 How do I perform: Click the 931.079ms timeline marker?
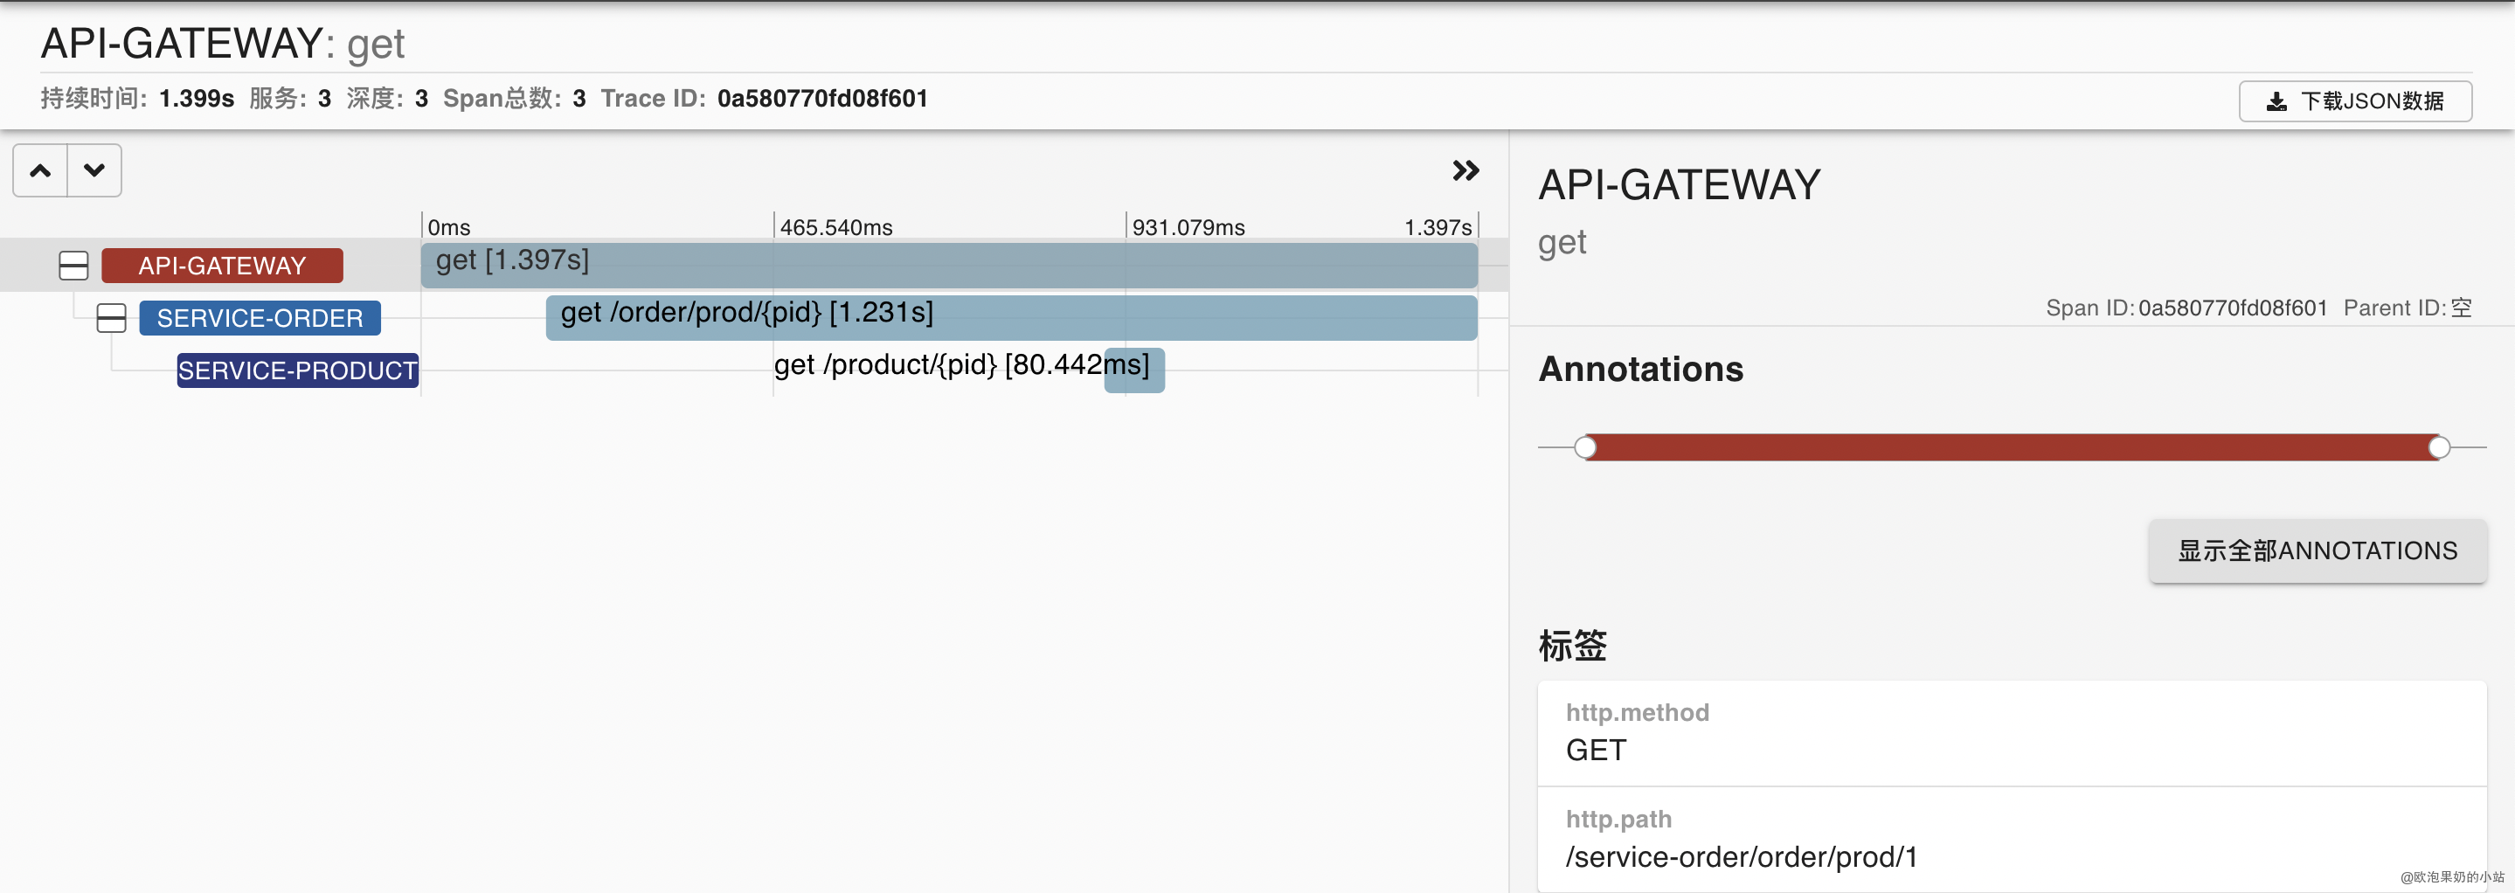pyautogui.click(x=1188, y=227)
